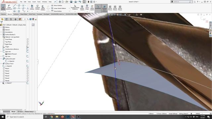
Task: Click Linear Sketch Pattern
Action: tap(59, 8)
